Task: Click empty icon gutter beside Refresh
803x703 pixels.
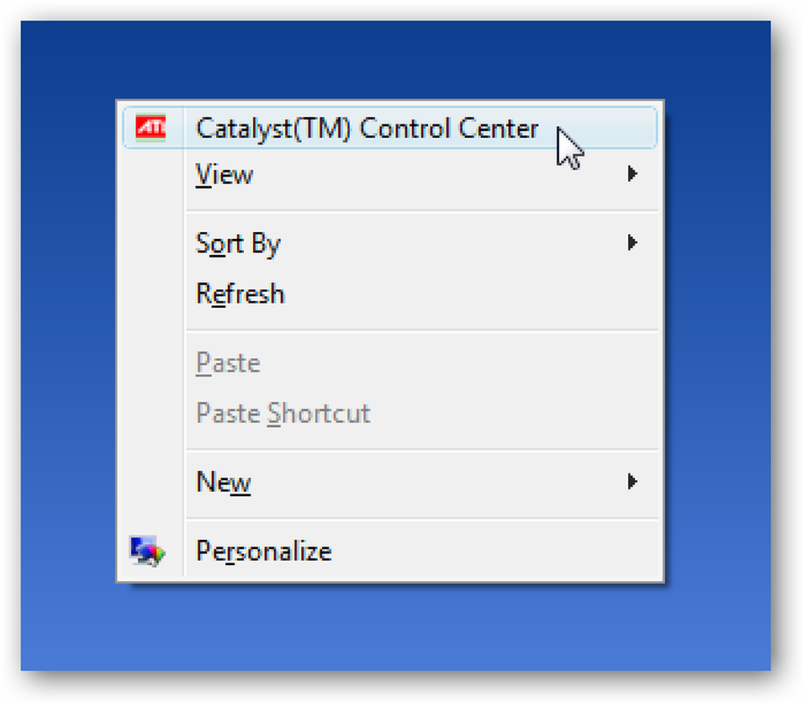Action: pyautogui.click(x=151, y=294)
